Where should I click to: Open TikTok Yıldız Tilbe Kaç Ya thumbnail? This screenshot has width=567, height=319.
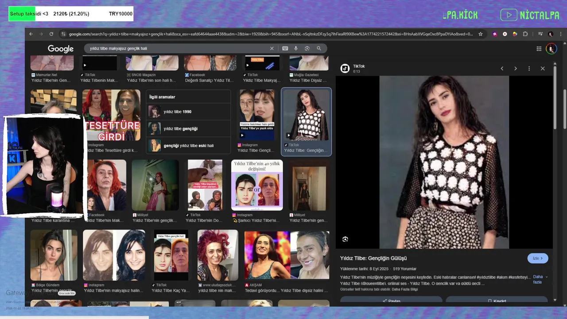pos(171,255)
